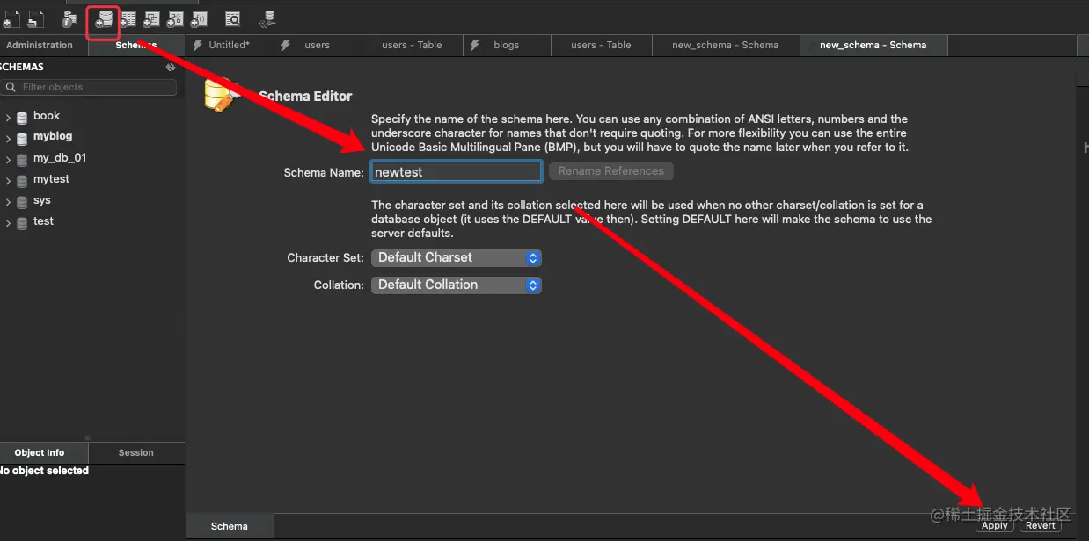The height and width of the screenshot is (541, 1089).
Task: Select the Schema tab at the bottom
Action: [x=230, y=526]
